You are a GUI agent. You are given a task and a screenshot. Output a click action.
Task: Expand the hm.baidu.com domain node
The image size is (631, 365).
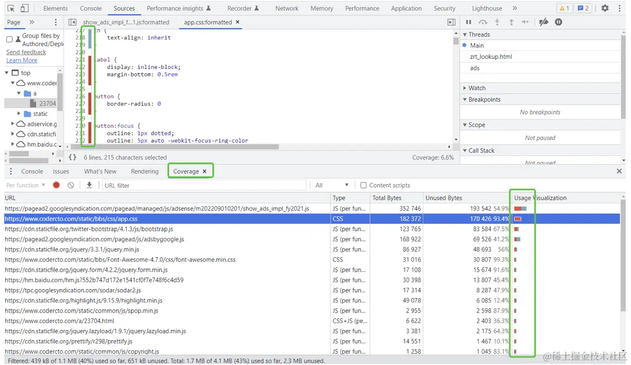pyautogui.click(x=13, y=144)
